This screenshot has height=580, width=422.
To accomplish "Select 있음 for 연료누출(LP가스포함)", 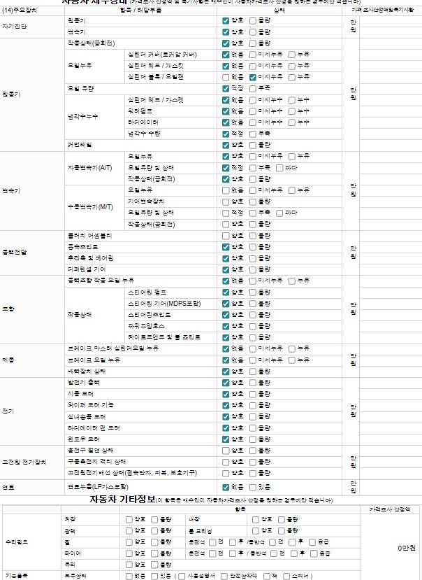I will [253, 488].
